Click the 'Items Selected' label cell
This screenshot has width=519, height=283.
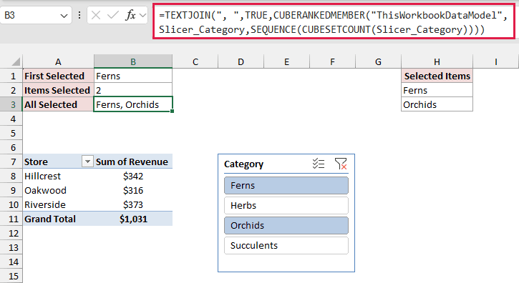tap(58, 90)
